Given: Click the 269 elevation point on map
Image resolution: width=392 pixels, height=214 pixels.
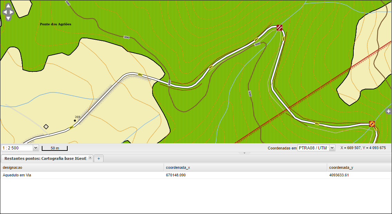Looking at the screenshot, I should coord(75,120).
